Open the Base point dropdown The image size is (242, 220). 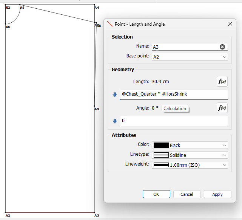click(x=190, y=57)
